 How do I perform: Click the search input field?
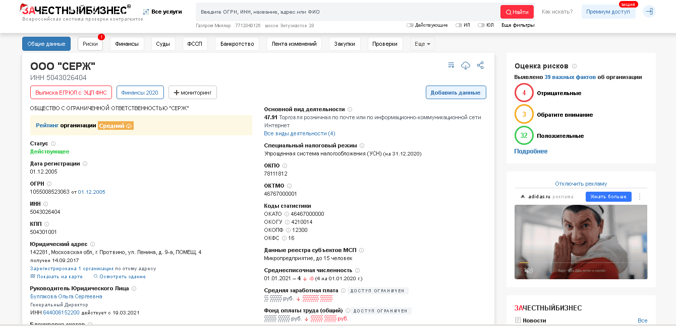coord(347,12)
